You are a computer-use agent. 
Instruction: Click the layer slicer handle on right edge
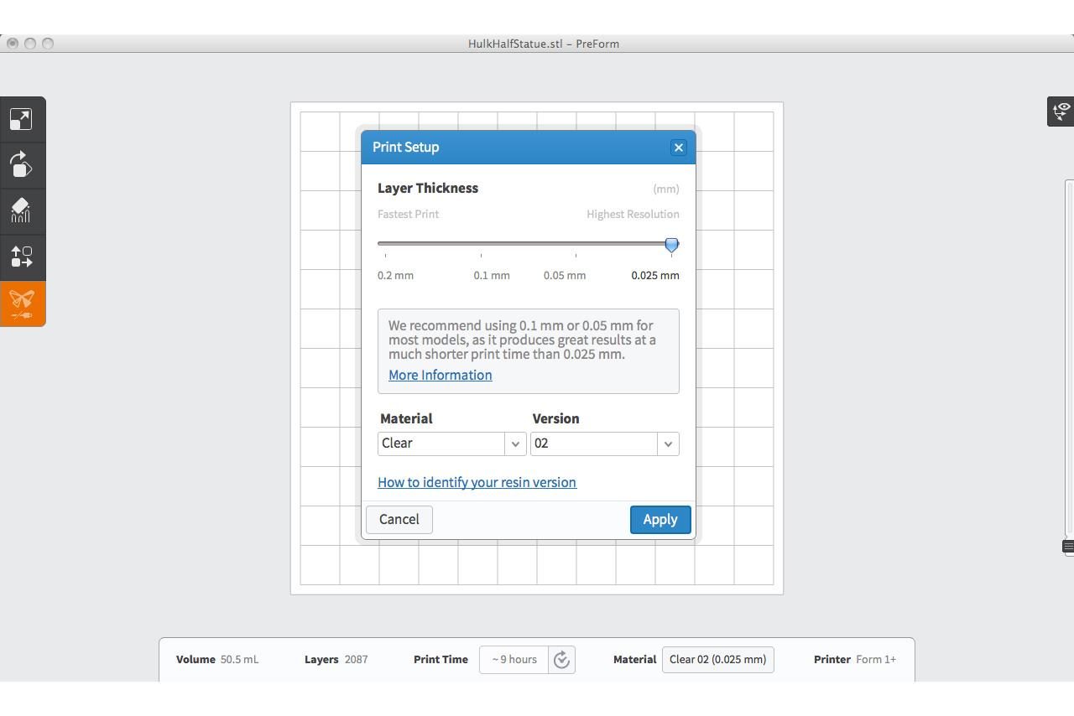click(x=1068, y=546)
